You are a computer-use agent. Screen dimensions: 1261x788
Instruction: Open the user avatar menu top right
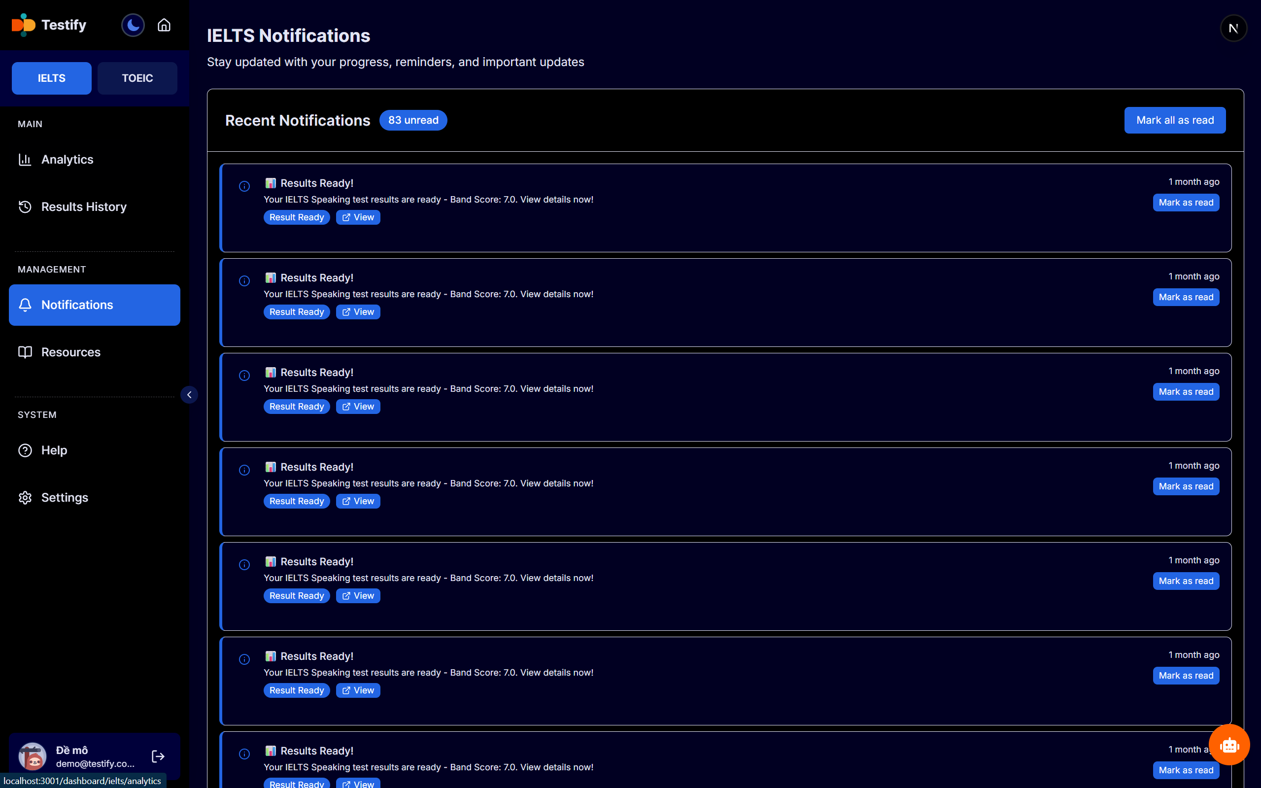coord(1233,28)
